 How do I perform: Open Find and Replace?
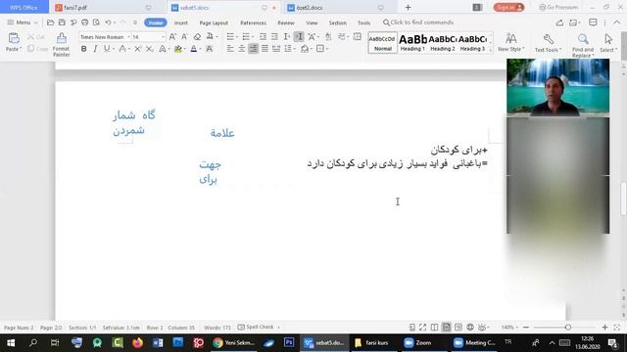click(583, 45)
